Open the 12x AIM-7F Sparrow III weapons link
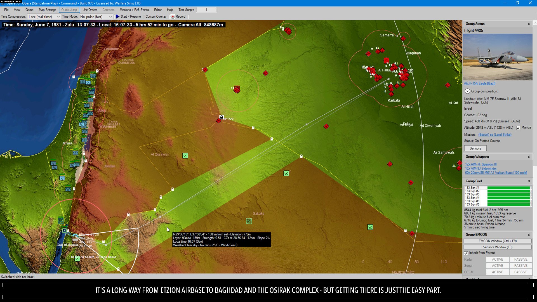Image resolution: width=537 pixels, height=302 pixels. [x=481, y=164]
